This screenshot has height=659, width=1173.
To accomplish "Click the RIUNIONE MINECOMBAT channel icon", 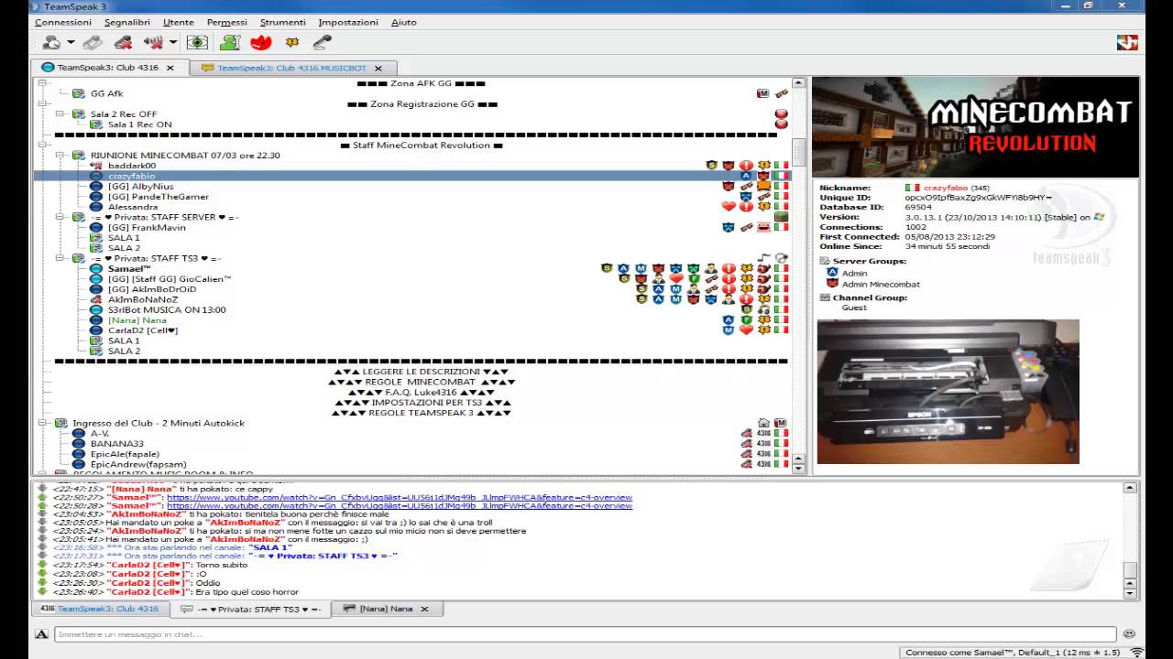I will pyautogui.click(x=79, y=156).
